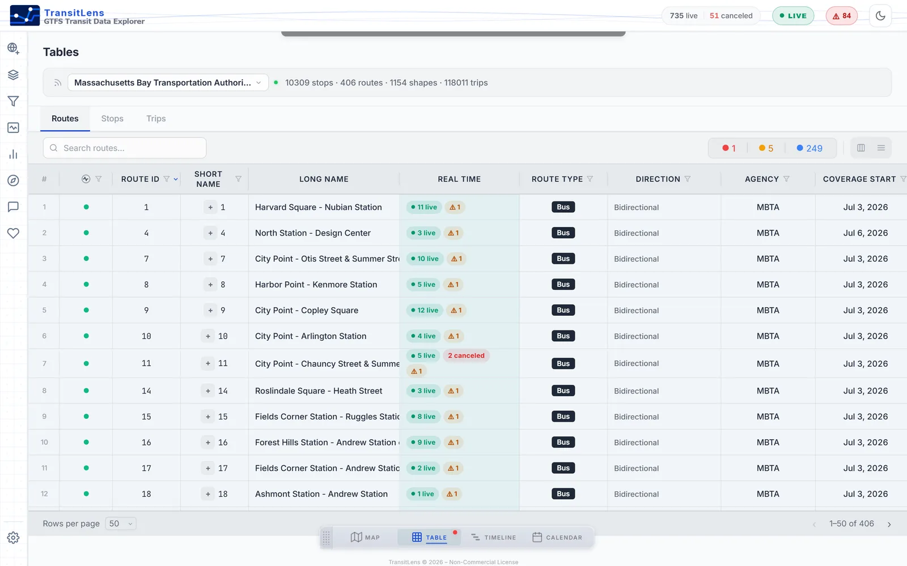Viewport: 907px width, 566px height.
Task: Open the Massachusetts Bay Transportation agency dropdown
Action: coord(168,83)
